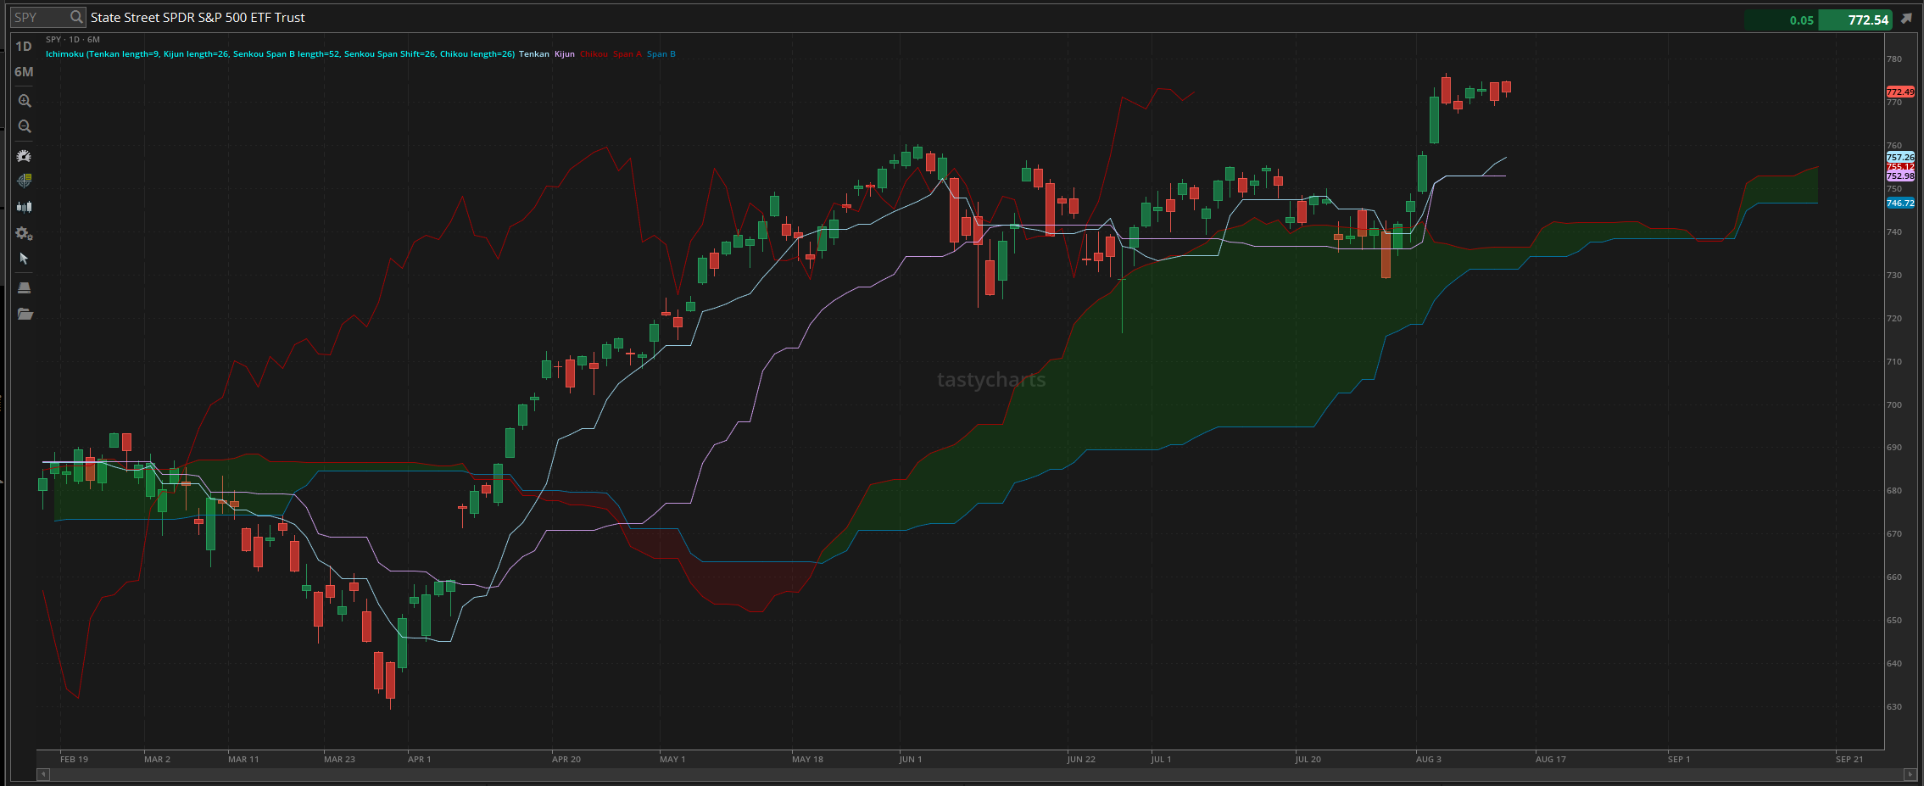Screen dimensions: 1924x786
Task: Pop out the chart with the arrow icon
Action: click(x=1907, y=18)
